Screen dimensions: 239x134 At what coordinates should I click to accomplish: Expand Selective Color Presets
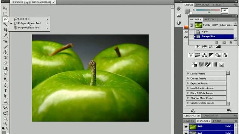click(x=188, y=103)
